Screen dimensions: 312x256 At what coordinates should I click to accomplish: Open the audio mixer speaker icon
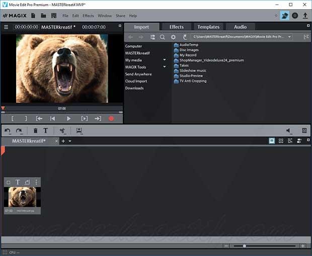289,131
